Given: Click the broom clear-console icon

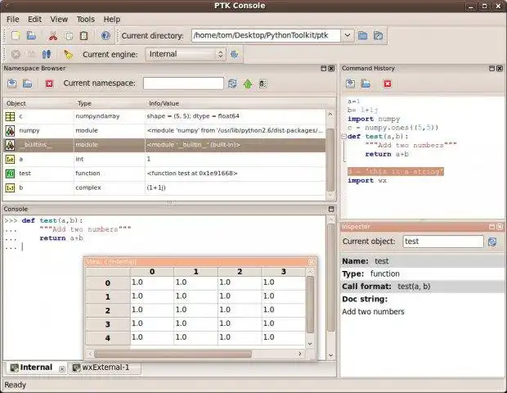Looking at the screenshot, I should [x=69, y=54].
